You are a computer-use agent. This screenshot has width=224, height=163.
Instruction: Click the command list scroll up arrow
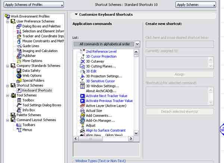(136, 52)
